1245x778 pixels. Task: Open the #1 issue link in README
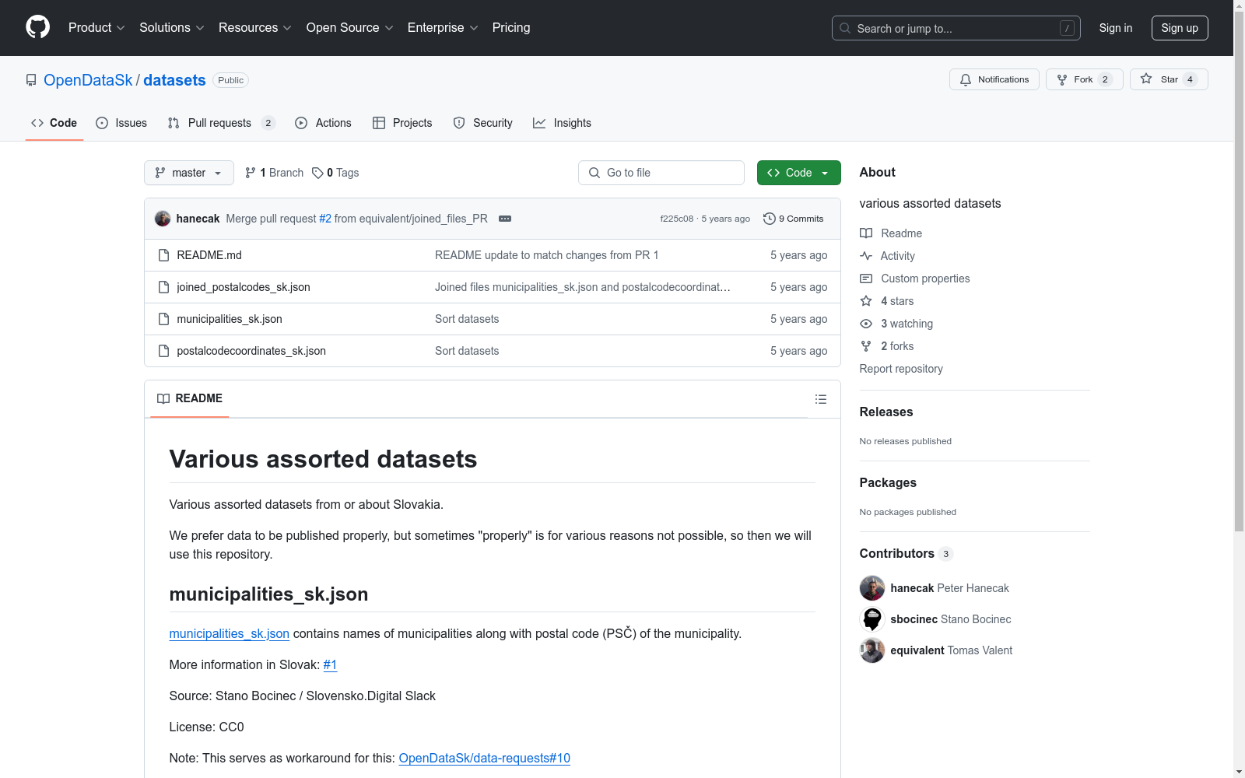[330, 665]
